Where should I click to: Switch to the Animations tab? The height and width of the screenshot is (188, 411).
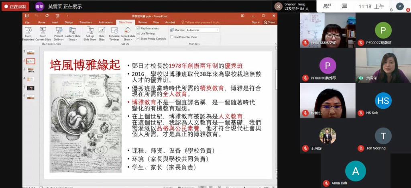(x=106, y=22)
